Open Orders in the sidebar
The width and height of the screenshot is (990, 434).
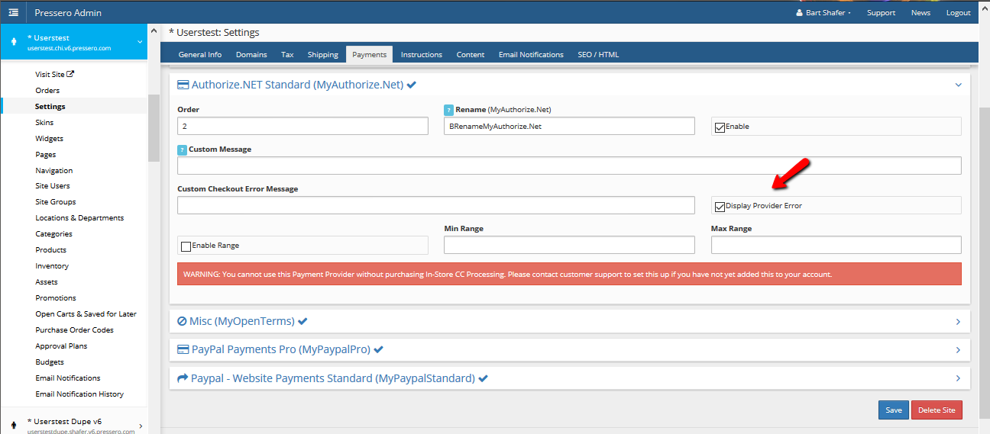47,90
